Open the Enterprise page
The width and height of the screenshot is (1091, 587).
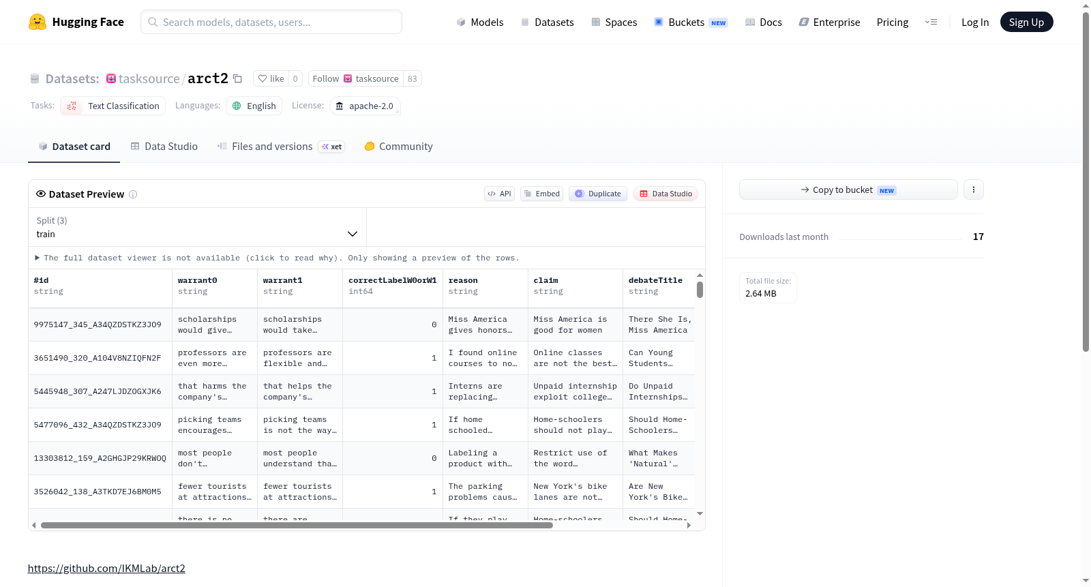pos(829,22)
